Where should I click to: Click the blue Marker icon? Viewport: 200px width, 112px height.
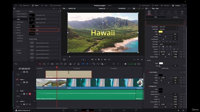coord(87,64)
